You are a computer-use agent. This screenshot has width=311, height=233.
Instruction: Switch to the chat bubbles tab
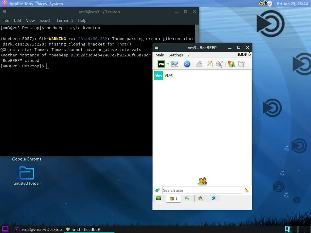coord(187,198)
